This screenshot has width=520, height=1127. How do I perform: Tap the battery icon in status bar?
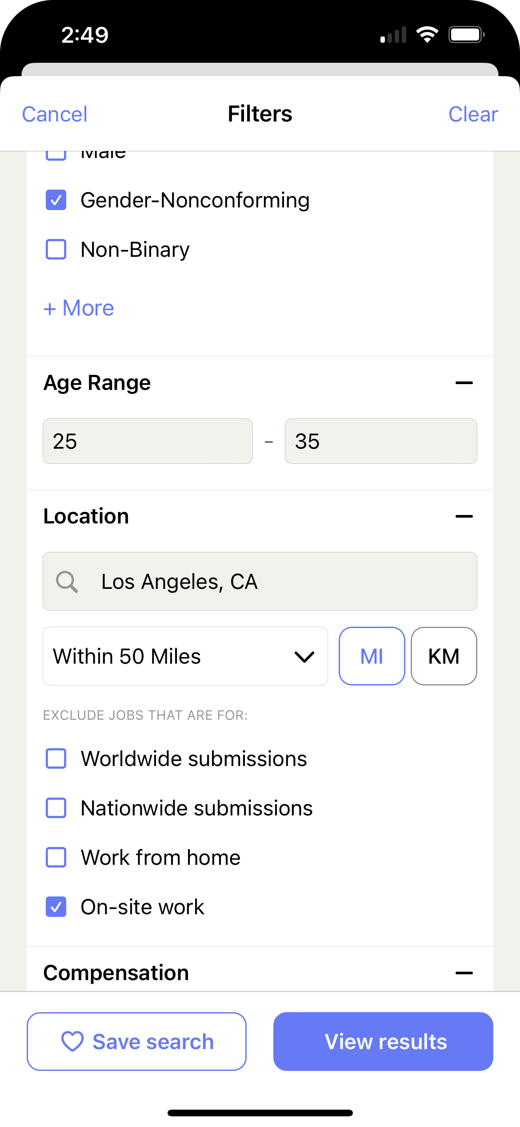click(x=466, y=35)
